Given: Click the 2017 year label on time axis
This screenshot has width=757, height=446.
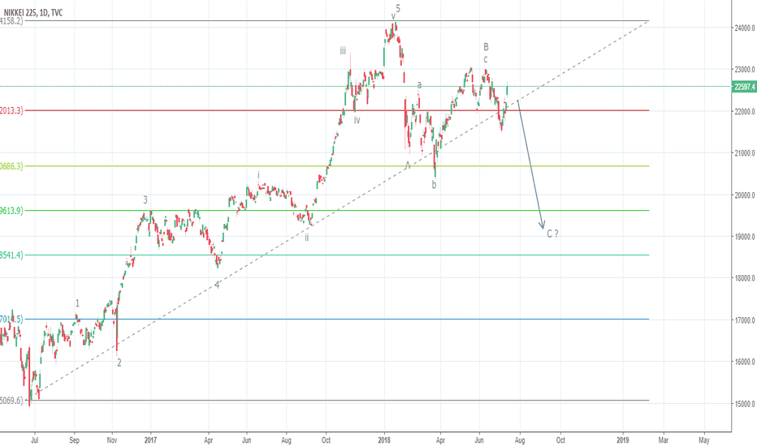Looking at the screenshot, I should 150,440.
